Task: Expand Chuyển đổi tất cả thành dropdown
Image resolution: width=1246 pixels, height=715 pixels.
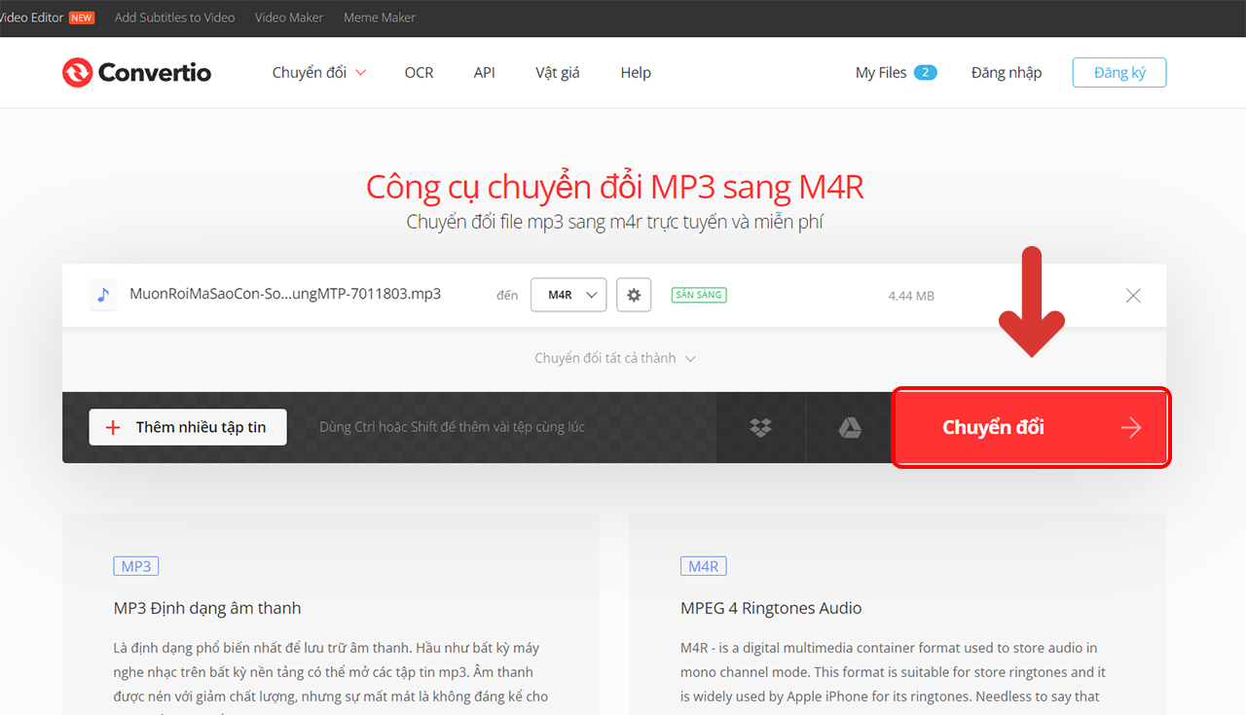Action: [x=615, y=358]
